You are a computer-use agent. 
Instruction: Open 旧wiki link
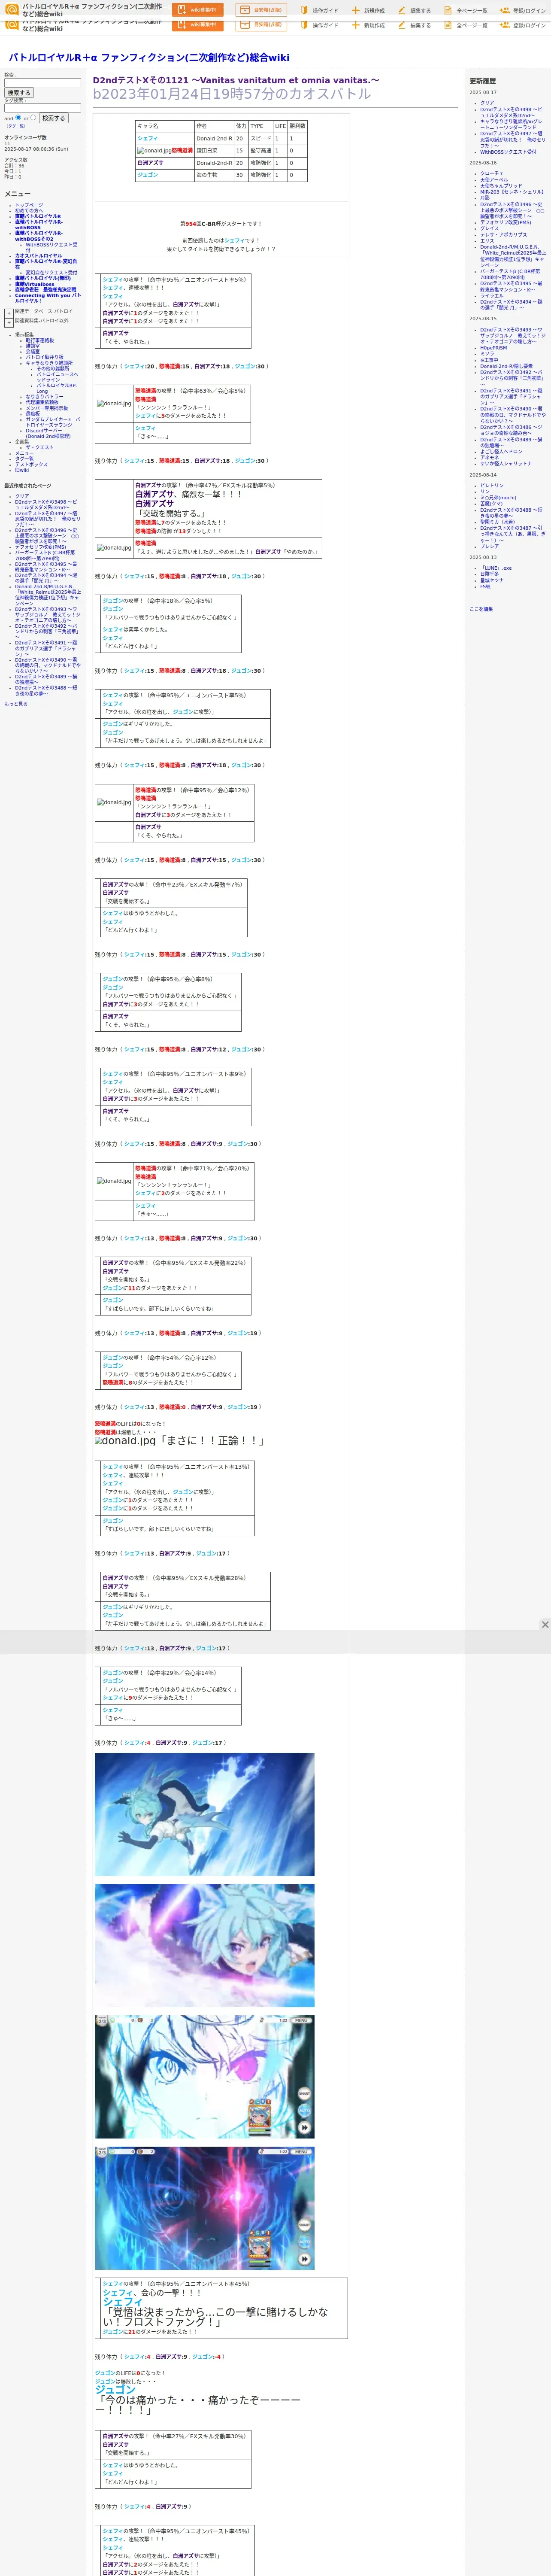22,470
